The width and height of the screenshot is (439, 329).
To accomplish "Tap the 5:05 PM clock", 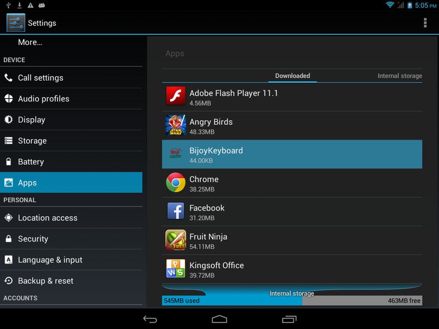I will coord(426,5).
